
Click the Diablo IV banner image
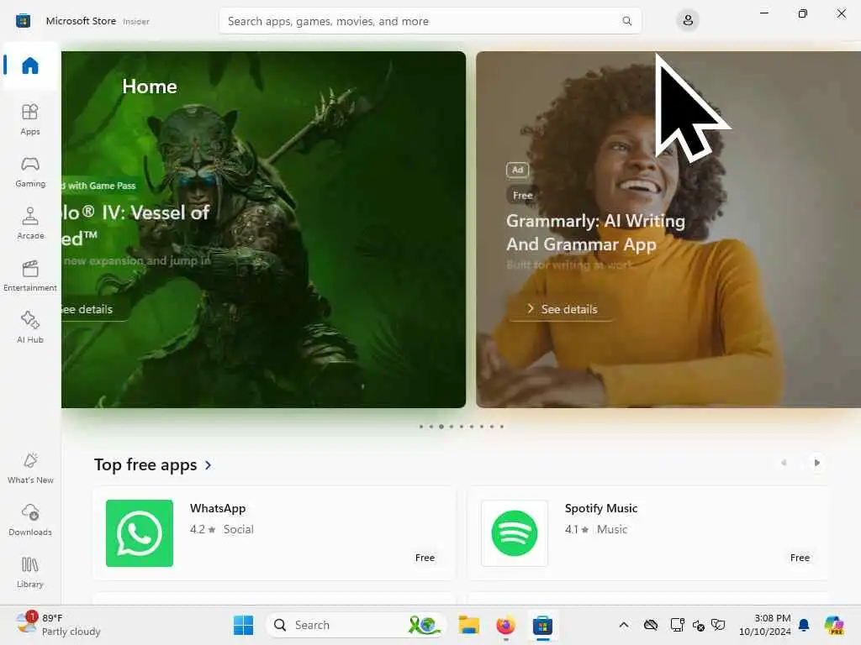pyautogui.click(x=263, y=229)
